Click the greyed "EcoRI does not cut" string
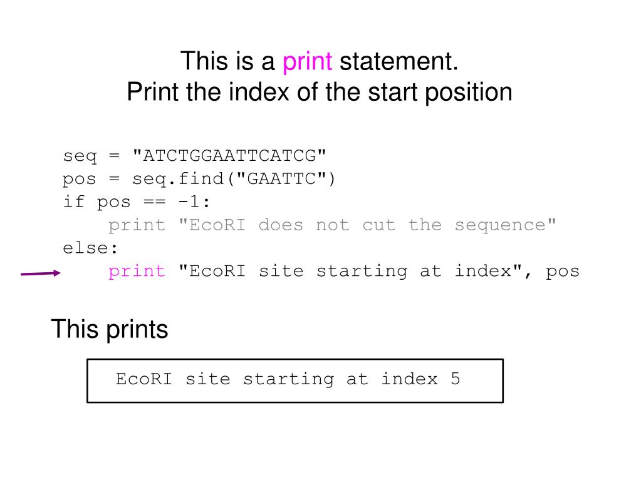641x480 pixels. click(368, 225)
